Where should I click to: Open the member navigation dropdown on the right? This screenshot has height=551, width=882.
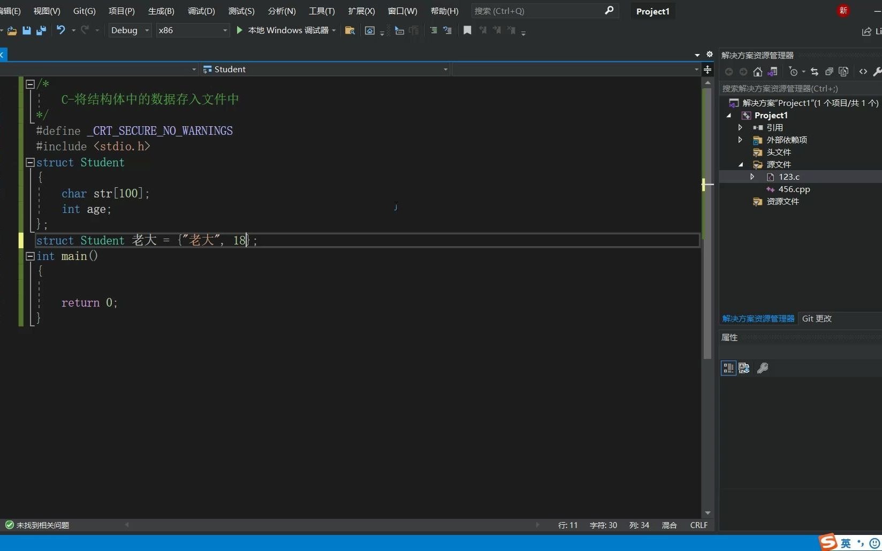click(x=576, y=70)
